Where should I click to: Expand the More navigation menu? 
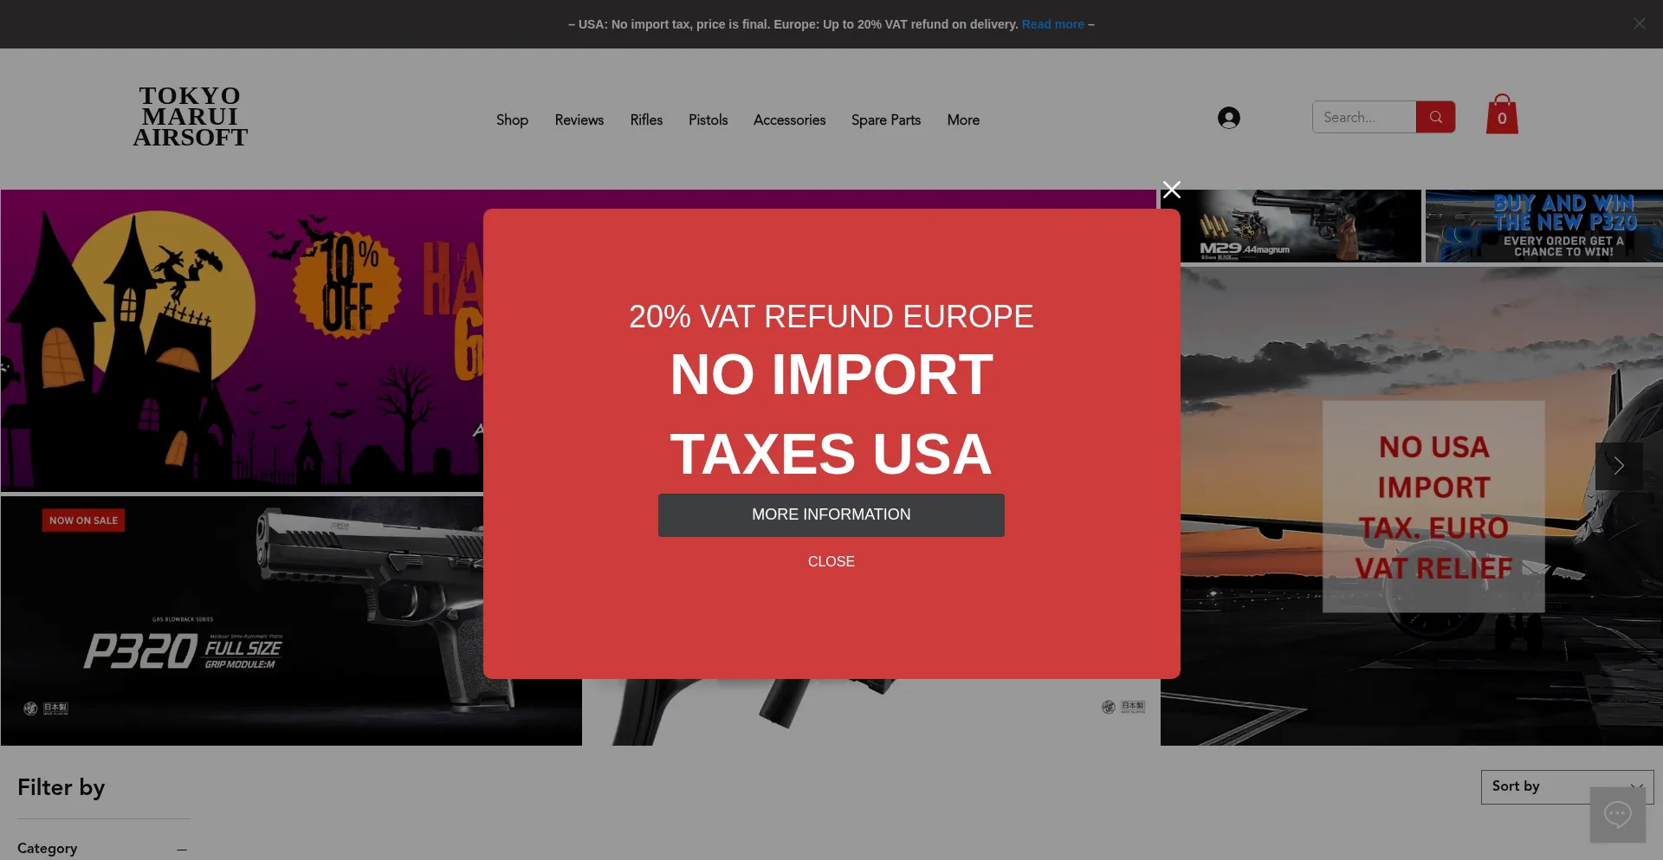coord(963,120)
